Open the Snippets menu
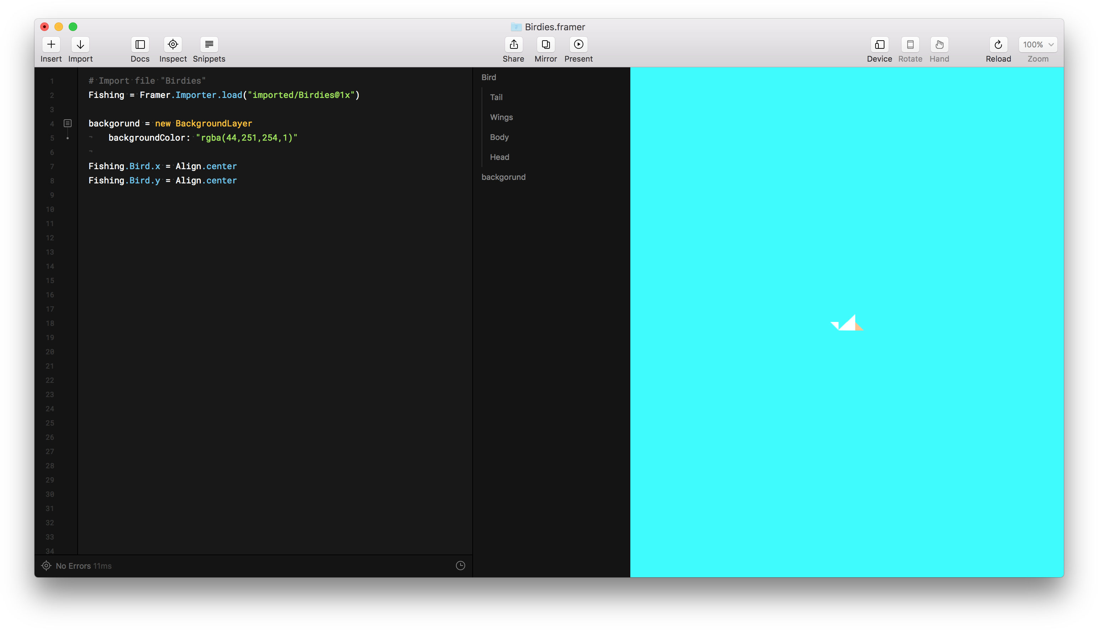The width and height of the screenshot is (1098, 630). coord(209,45)
